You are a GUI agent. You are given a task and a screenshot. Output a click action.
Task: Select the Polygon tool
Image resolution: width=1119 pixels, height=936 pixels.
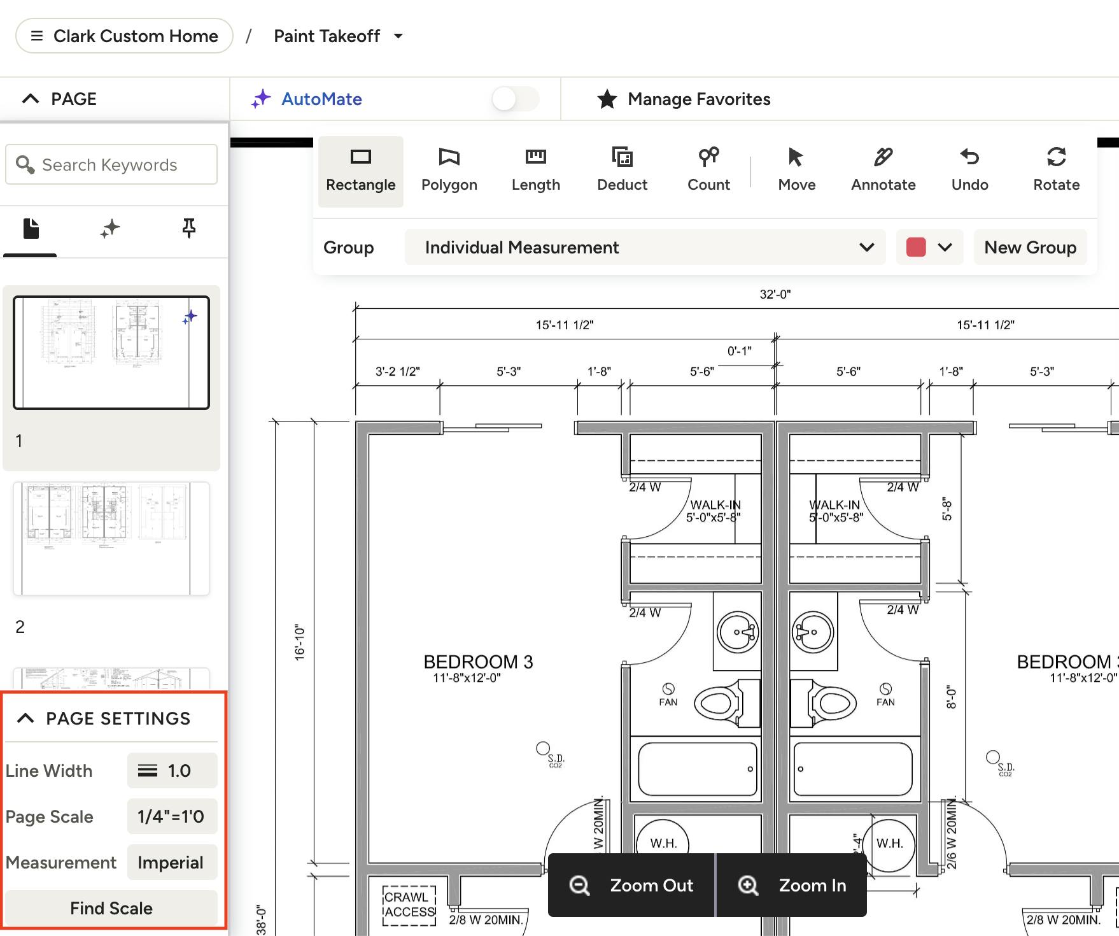pos(449,171)
